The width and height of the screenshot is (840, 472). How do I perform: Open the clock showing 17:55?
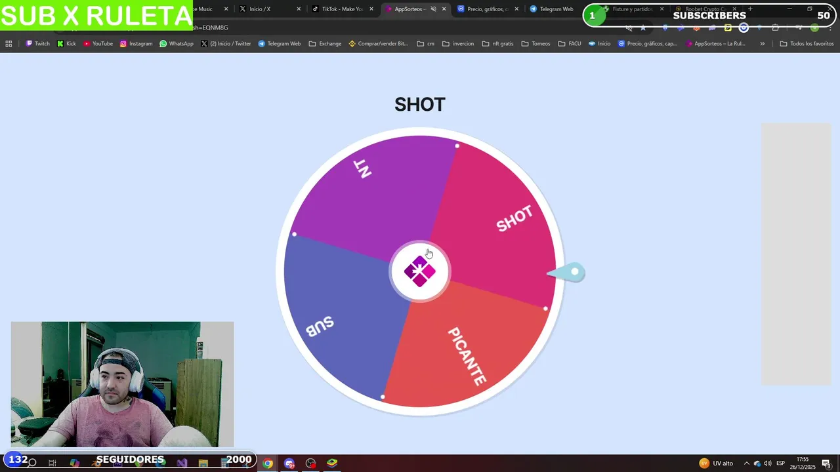tap(803, 463)
